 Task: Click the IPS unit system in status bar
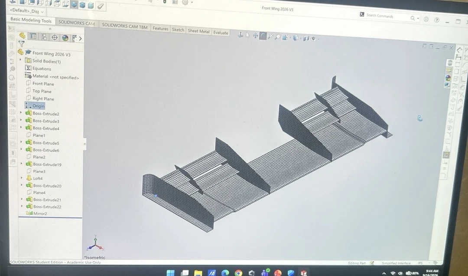[x=420, y=263]
